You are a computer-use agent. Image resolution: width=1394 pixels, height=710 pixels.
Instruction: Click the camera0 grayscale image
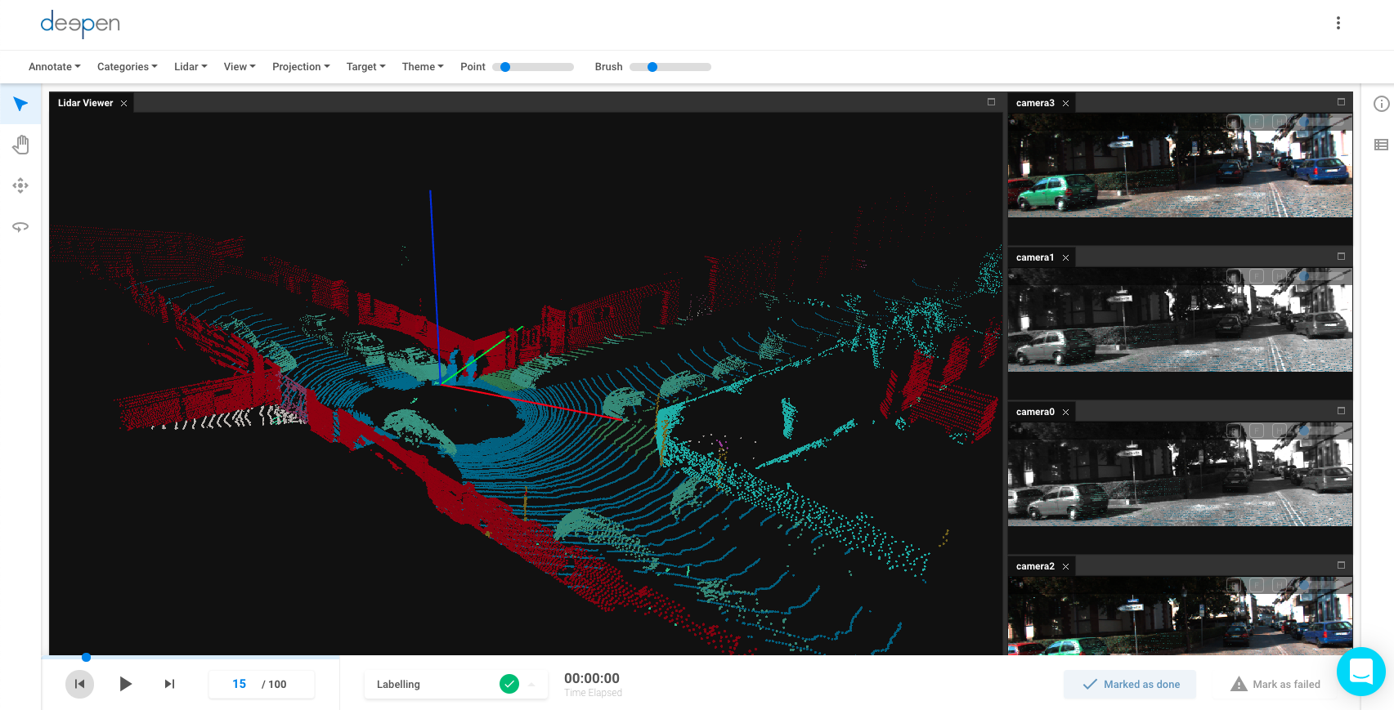click(x=1180, y=474)
